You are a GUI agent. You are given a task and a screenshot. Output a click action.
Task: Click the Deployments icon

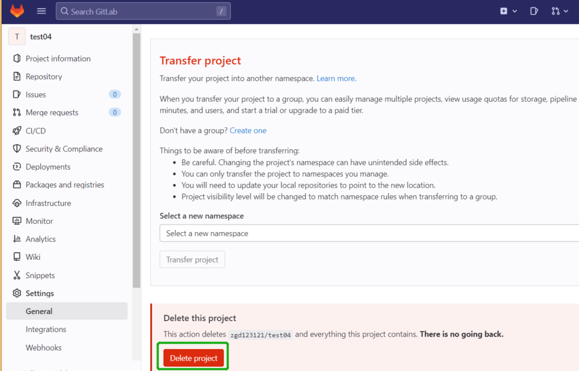[16, 167]
